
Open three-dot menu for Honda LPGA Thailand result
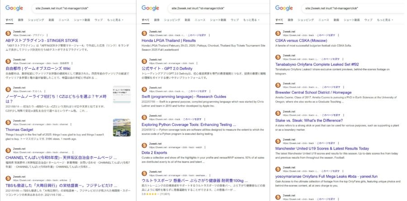(x=209, y=35)
